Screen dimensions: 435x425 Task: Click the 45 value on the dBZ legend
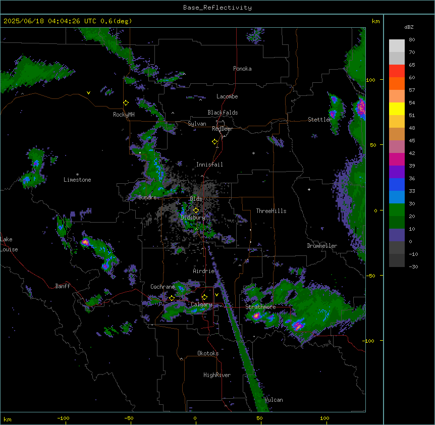412,141
